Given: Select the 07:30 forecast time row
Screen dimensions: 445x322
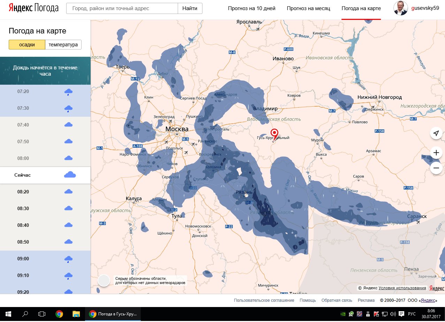Looking at the screenshot, I should pos(45,108).
